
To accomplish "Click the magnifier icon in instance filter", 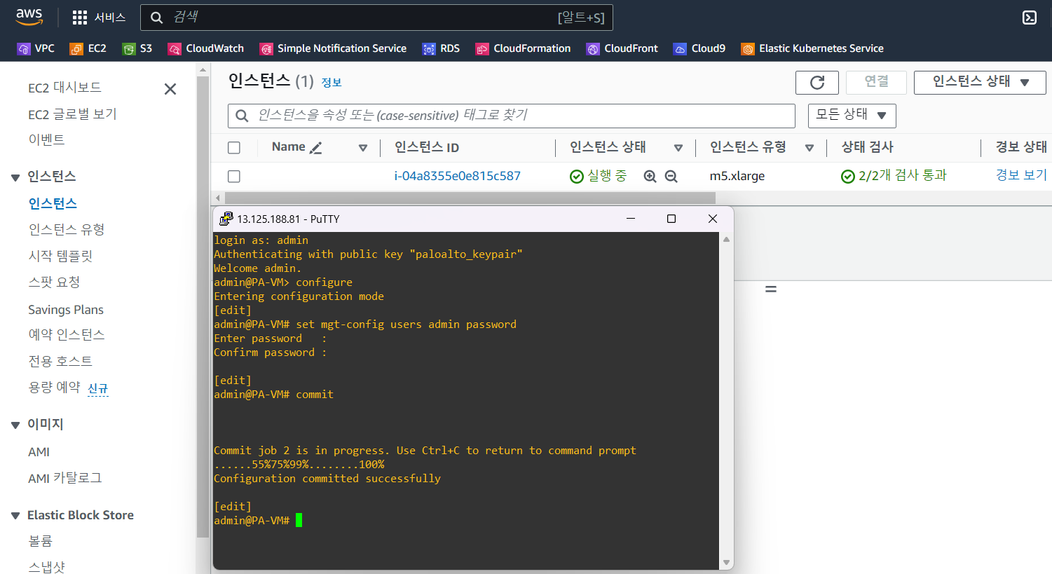I will 242,116.
